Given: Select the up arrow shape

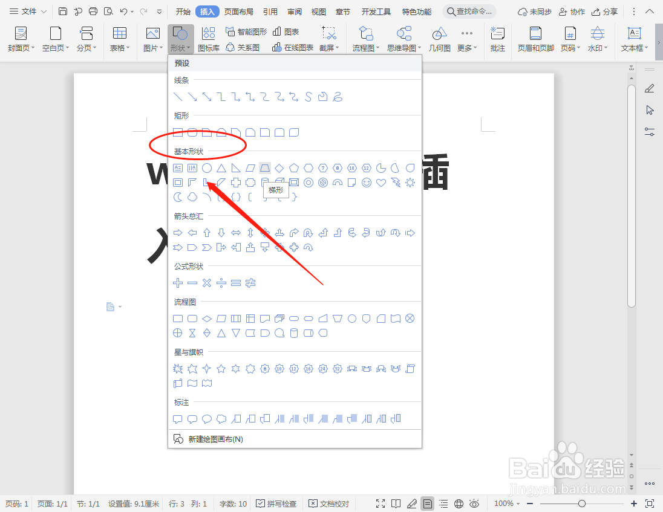Looking at the screenshot, I should [207, 233].
